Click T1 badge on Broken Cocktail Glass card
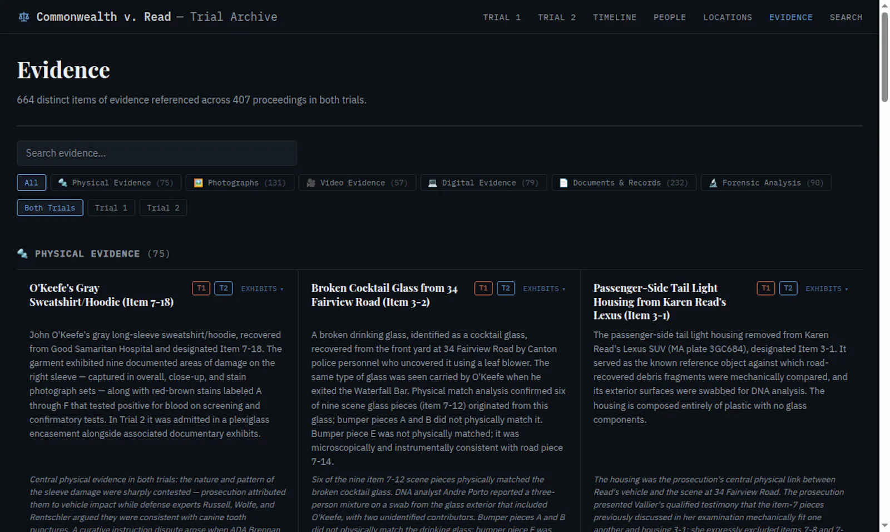The image size is (890, 532). coord(483,289)
